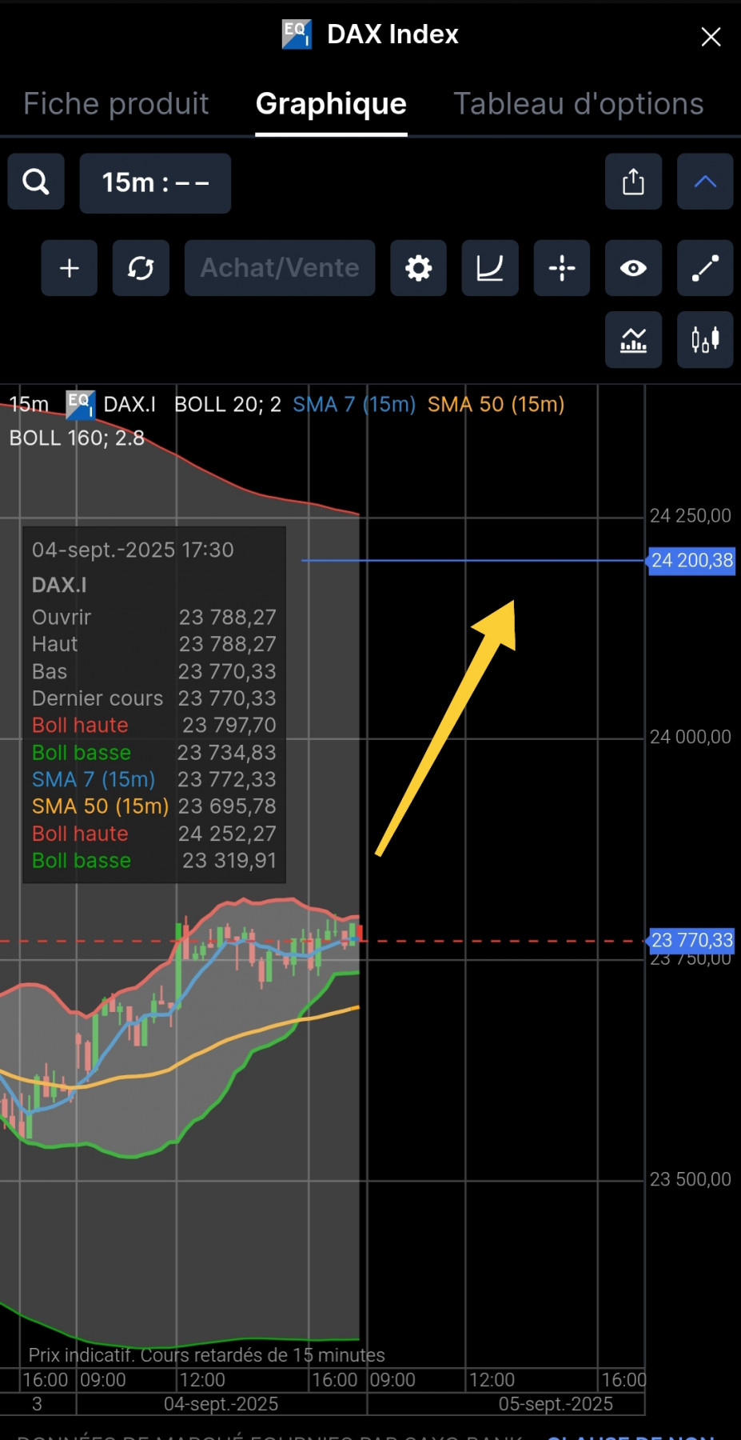Tap the Ouvrir 23 788,27 tooltip row
Image resolution: width=741 pixels, height=1440 pixels.
click(153, 618)
